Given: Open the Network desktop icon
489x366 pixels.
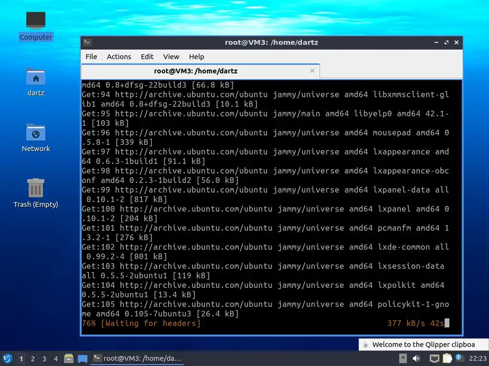Looking at the screenshot, I should pyautogui.click(x=35, y=138).
